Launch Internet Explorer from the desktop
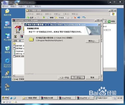 click(x=7, y=63)
